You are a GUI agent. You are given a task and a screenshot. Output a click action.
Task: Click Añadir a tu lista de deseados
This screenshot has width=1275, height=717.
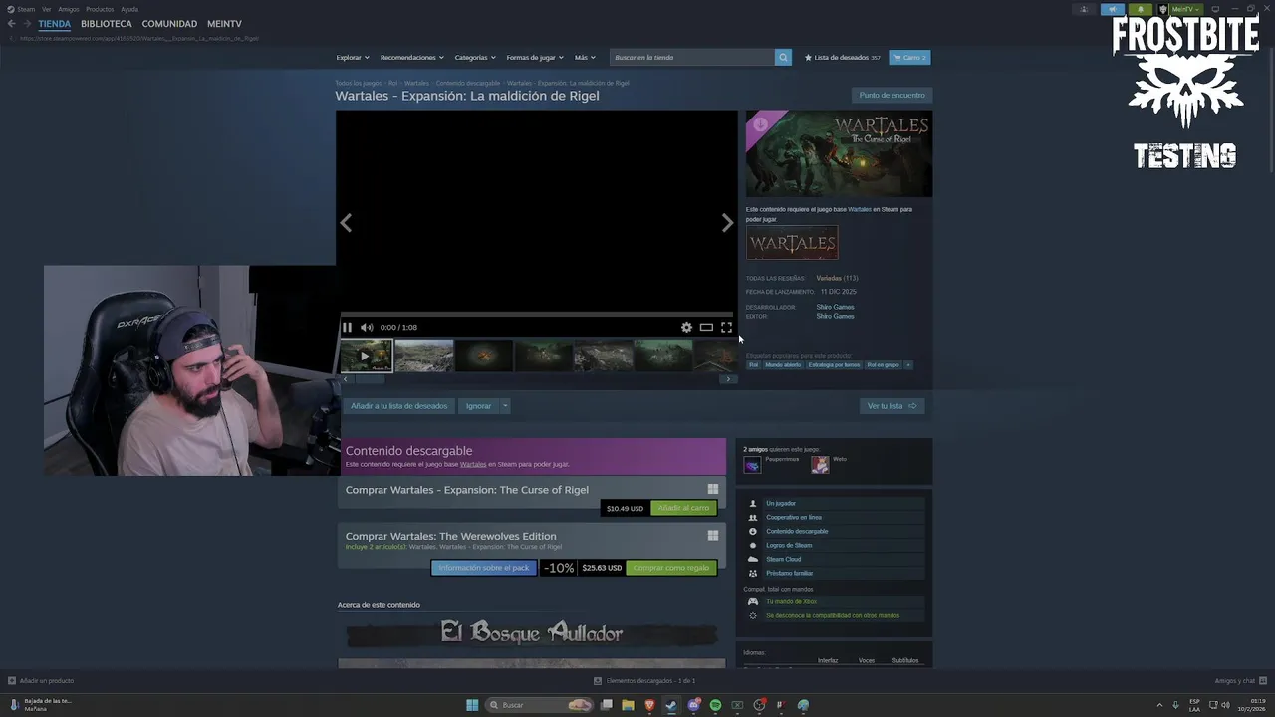tap(398, 406)
